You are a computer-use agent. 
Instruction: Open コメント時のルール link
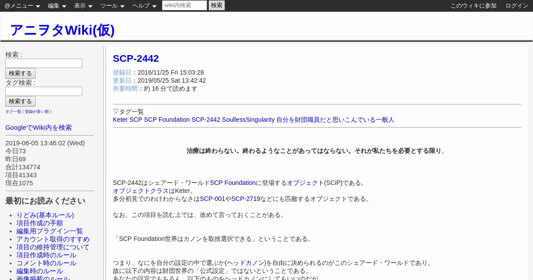click(46, 263)
